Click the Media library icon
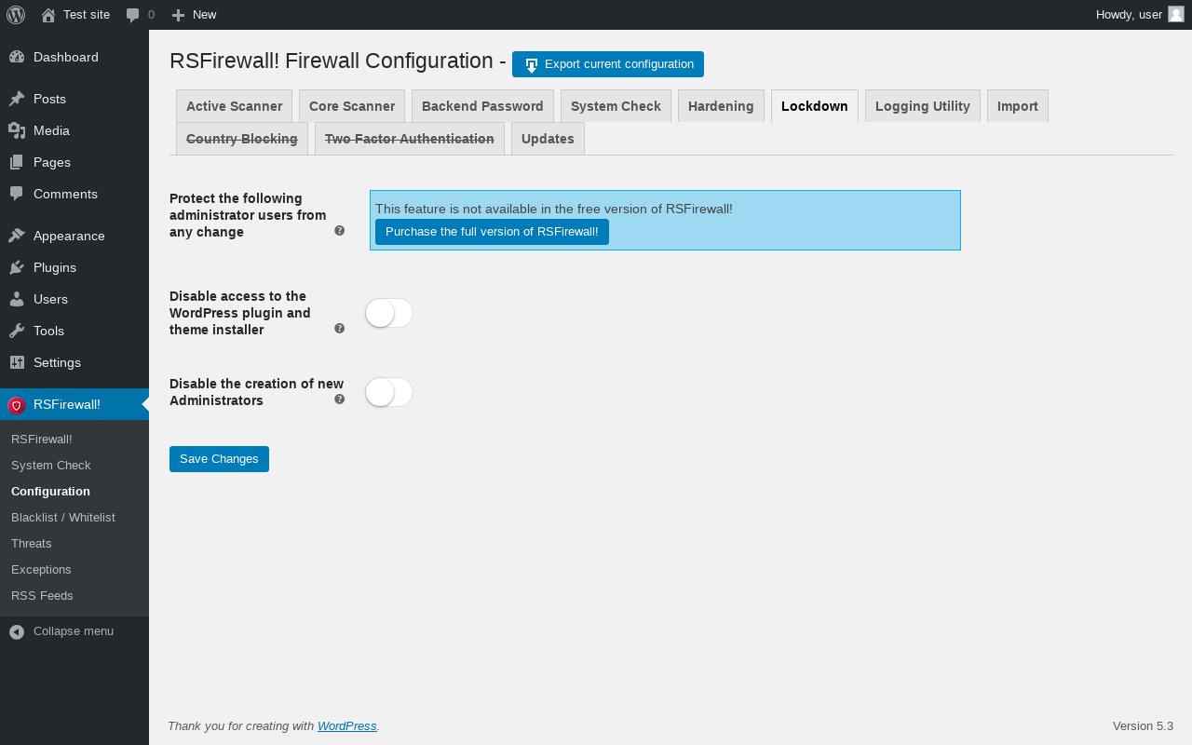This screenshot has width=1192, height=745. pyautogui.click(x=17, y=130)
